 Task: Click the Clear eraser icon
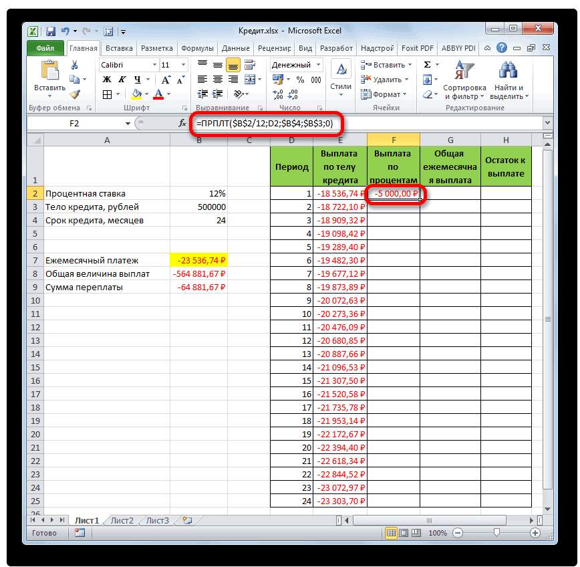pos(427,95)
